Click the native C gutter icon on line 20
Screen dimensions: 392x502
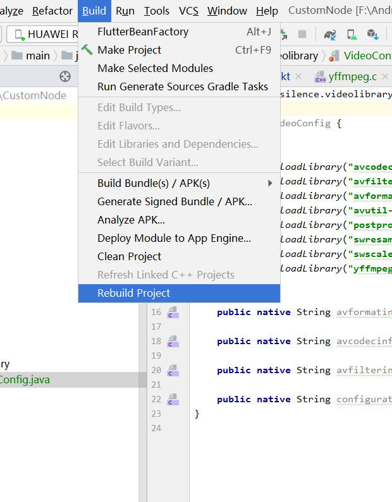(173, 371)
